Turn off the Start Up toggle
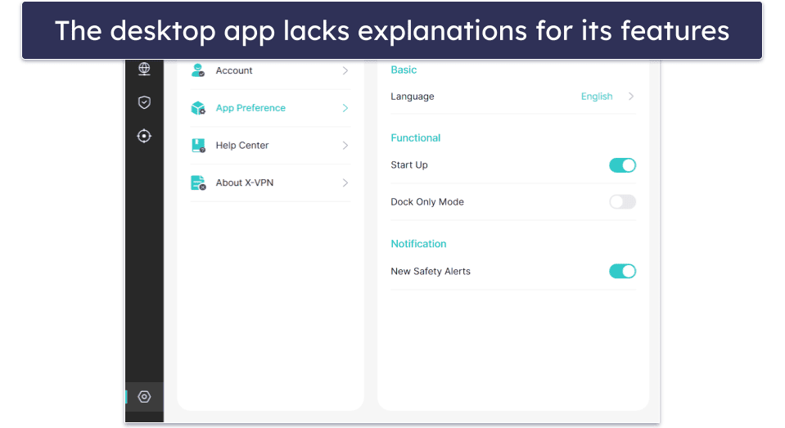Screen dimensions: 785x428 tap(622, 165)
